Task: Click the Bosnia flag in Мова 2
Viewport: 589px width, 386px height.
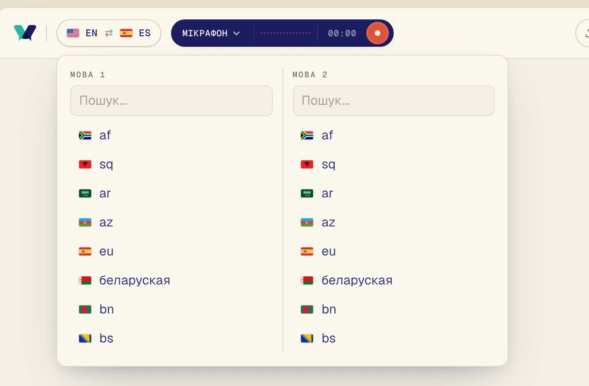Action: point(307,338)
